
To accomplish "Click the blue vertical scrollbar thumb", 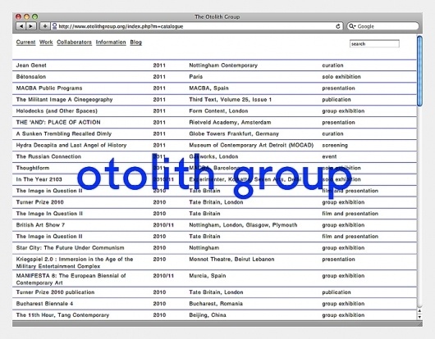I will [x=419, y=71].
